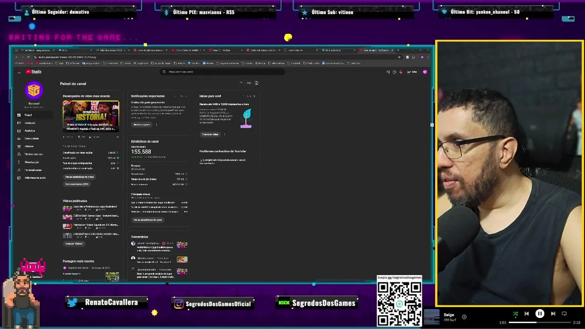Open the latest video thumbnail in the dashboard
The image size is (585, 329).
90,116
